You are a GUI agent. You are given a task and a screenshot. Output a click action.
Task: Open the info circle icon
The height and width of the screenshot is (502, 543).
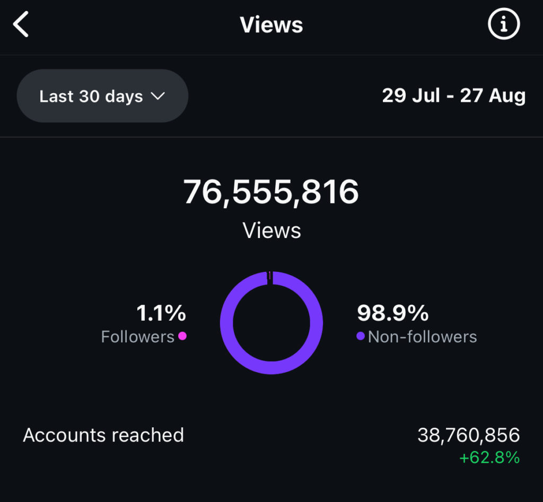coord(504,24)
